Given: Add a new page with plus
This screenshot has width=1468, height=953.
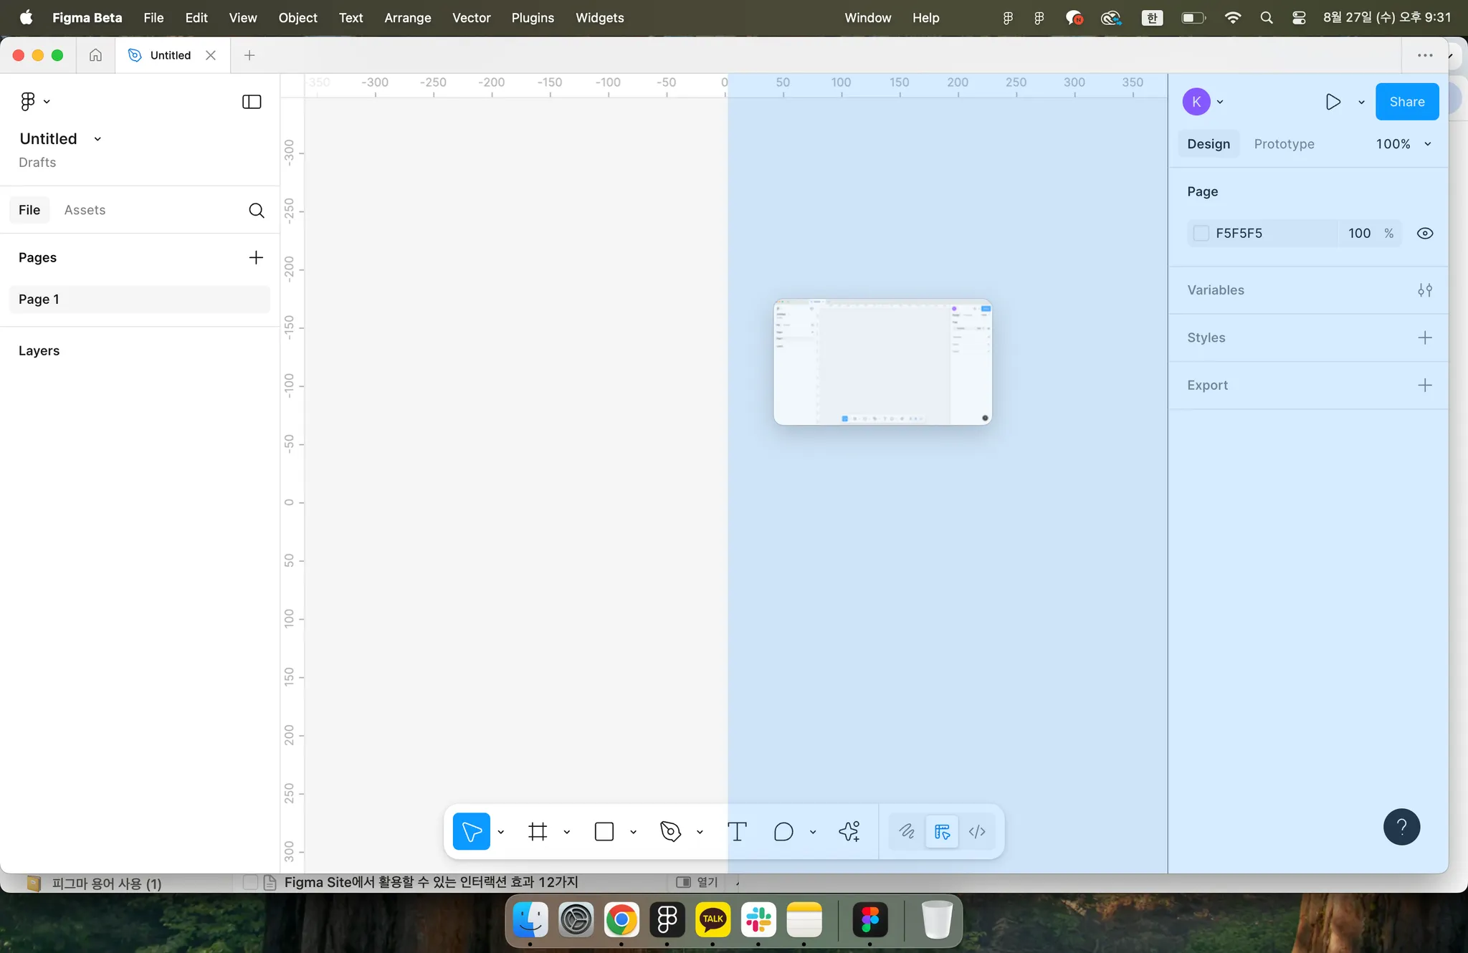Looking at the screenshot, I should coord(256,257).
